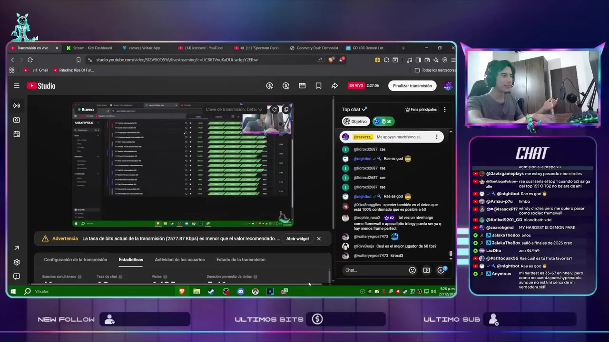The image size is (609, 342).
Task: Open Estado de la transmisión tab
Action: click(241, 259)
